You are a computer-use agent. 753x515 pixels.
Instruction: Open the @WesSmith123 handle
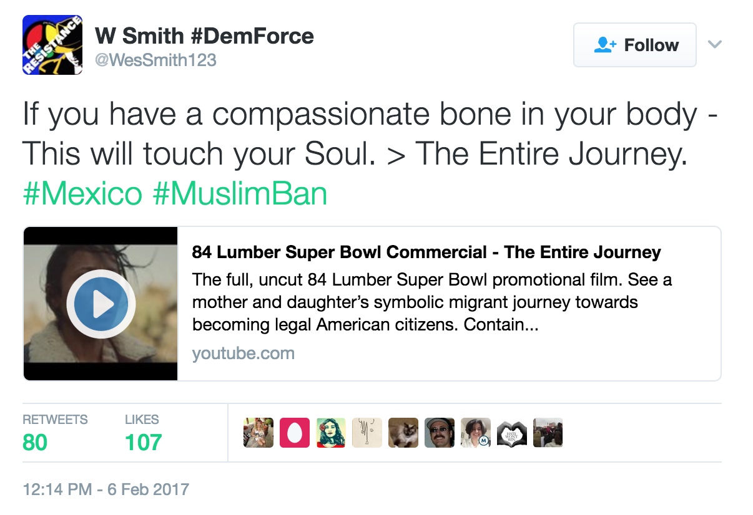(x=155, y=60)
